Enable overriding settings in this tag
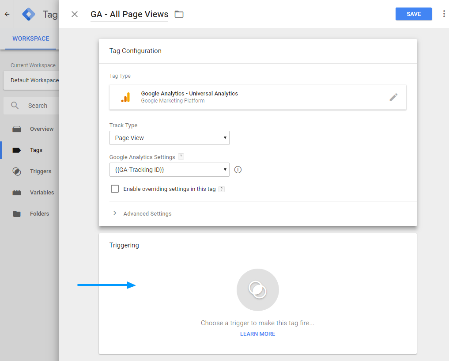 (x=115, y=189)
